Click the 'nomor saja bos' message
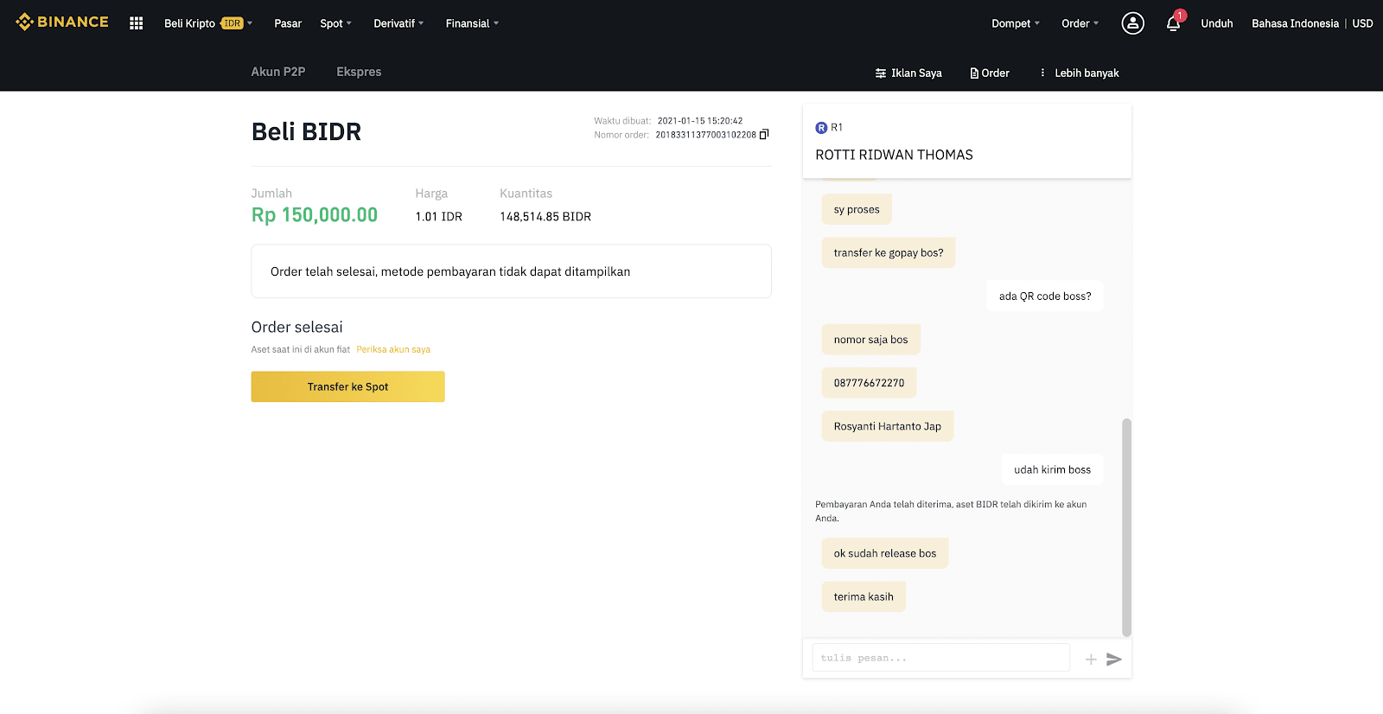 (x=870, y=340)
